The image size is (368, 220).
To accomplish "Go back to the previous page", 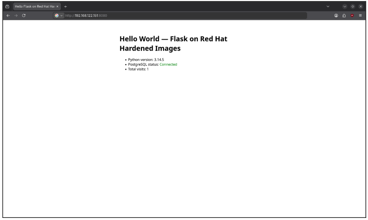I will coord(8,16).
